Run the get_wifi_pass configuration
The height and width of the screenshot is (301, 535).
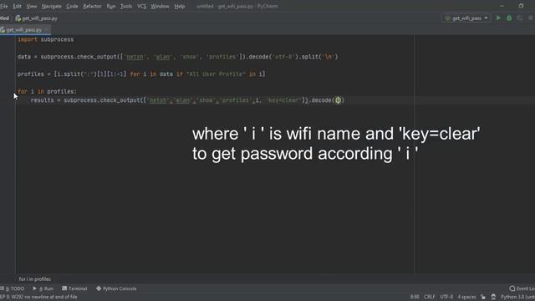pyautogui.click(x=498, y=18)
